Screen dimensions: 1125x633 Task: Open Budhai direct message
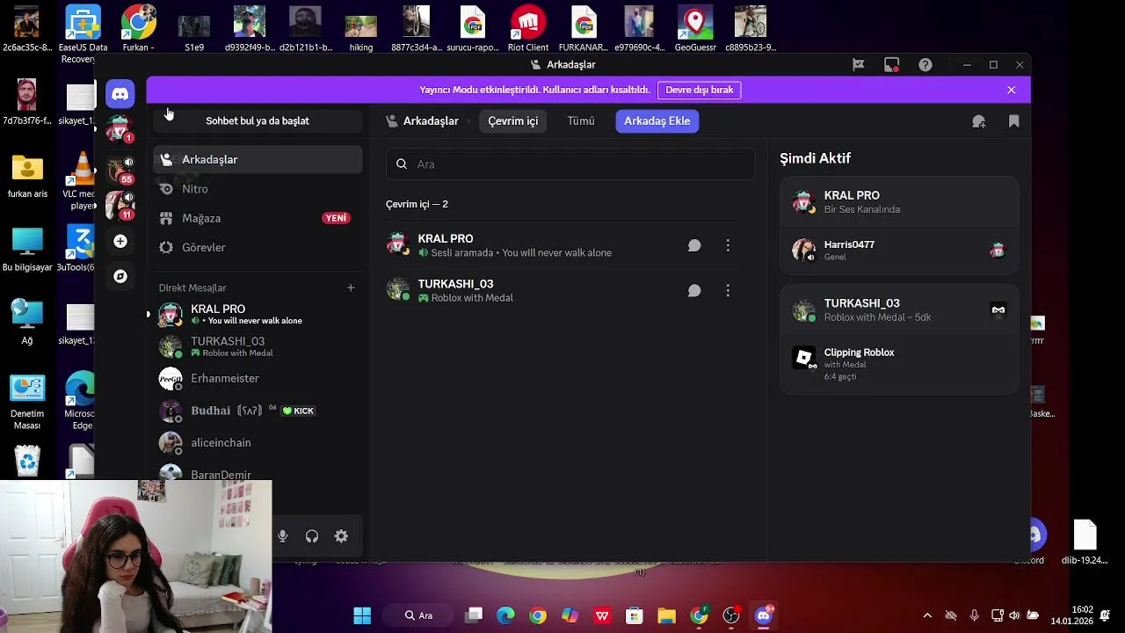pos(258,411)
